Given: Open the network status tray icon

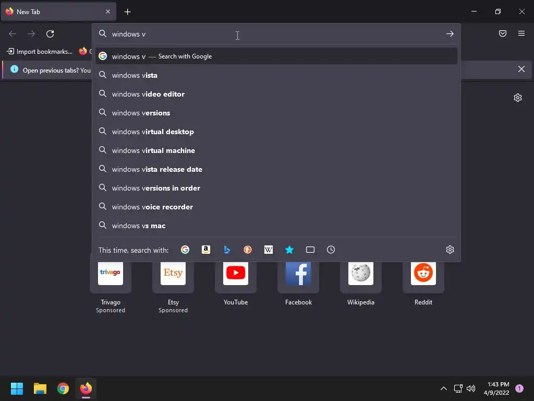Looking at the screenshot, I should click(458, 388).
